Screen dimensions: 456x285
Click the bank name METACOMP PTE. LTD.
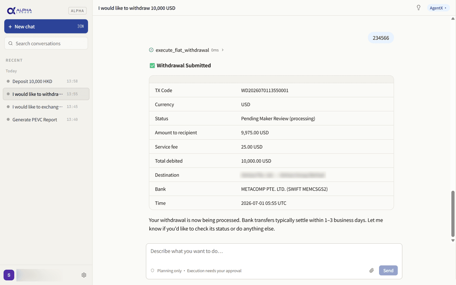(264, 189)
